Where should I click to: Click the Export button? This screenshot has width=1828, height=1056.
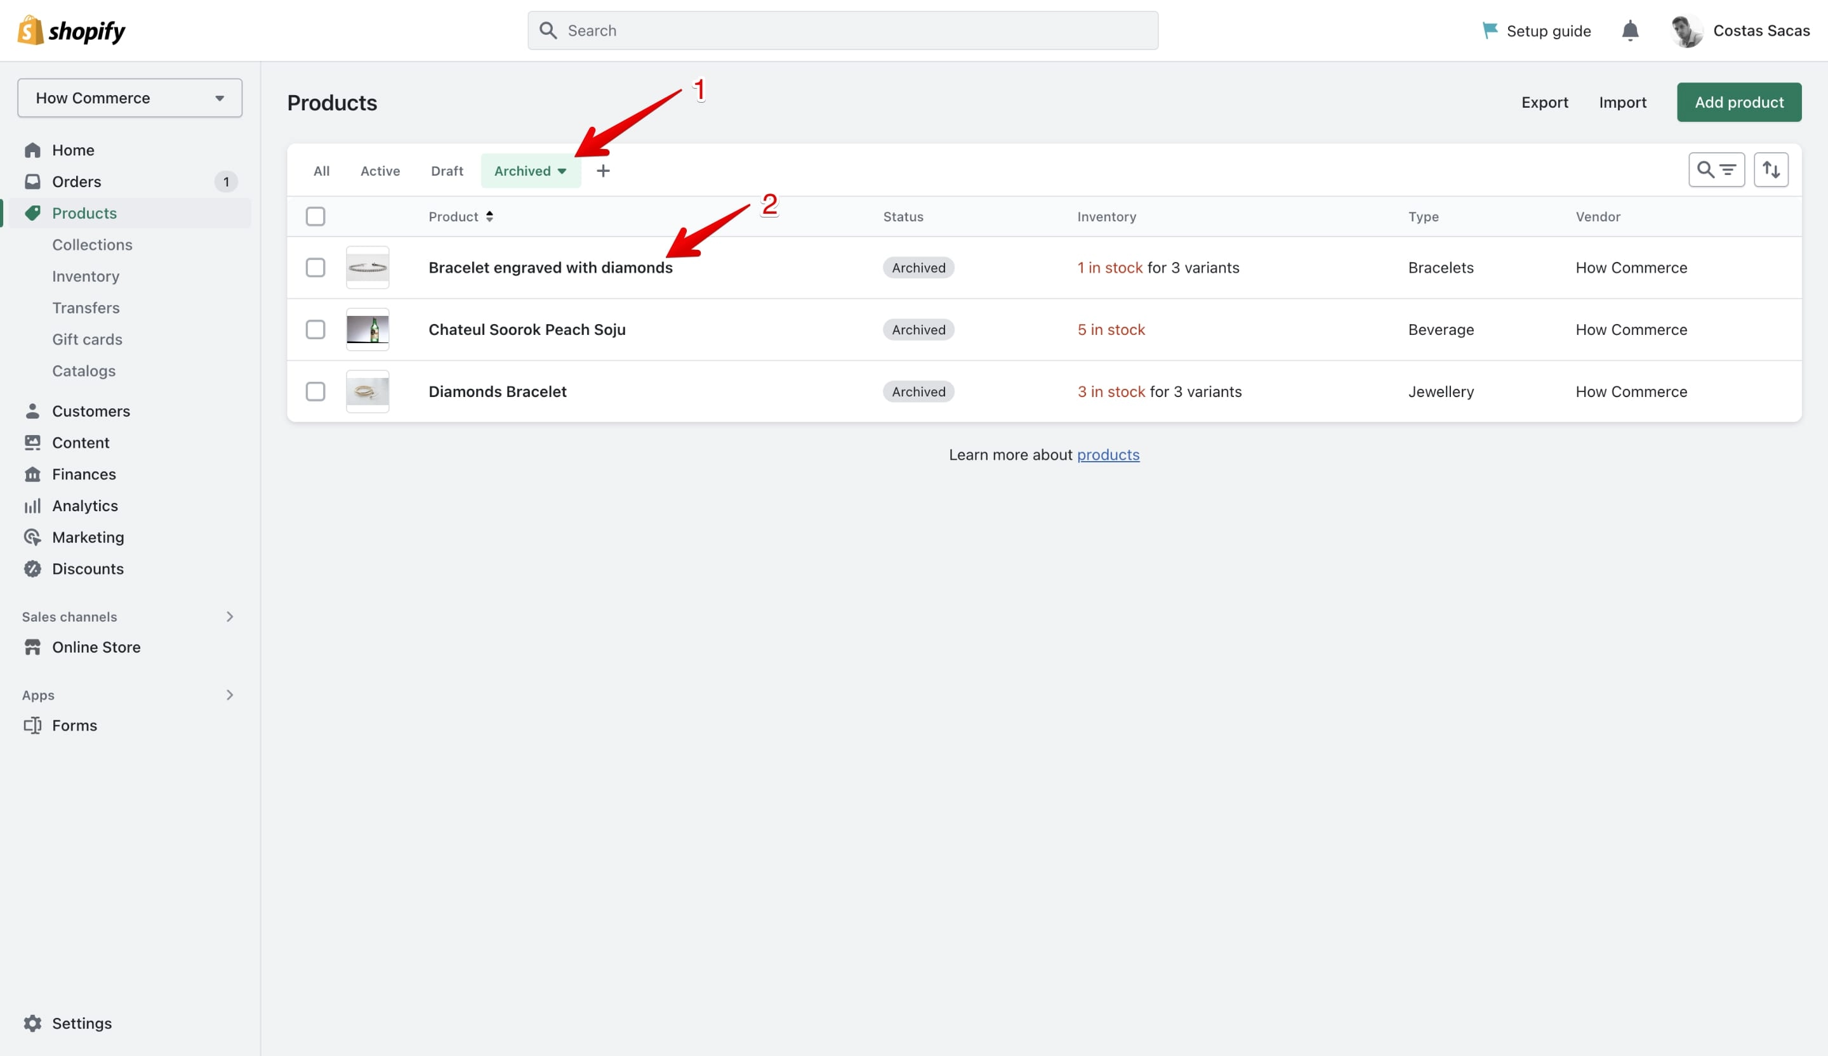point(1544,102)
